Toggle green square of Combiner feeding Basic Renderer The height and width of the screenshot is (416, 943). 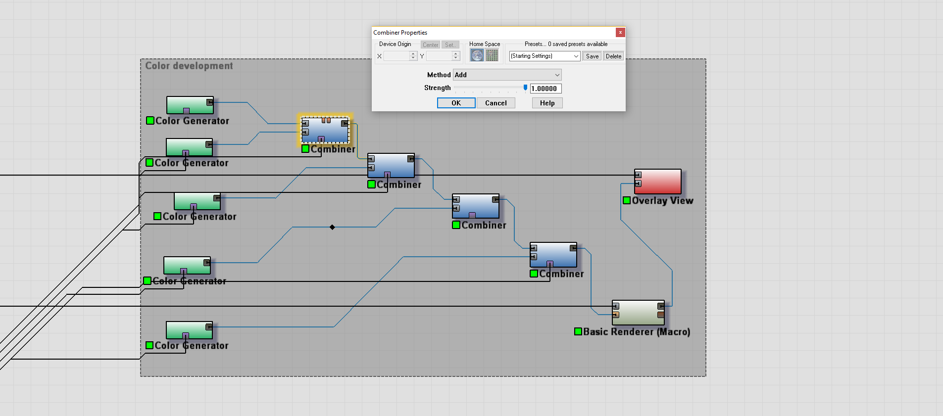[x=534, y=274]
